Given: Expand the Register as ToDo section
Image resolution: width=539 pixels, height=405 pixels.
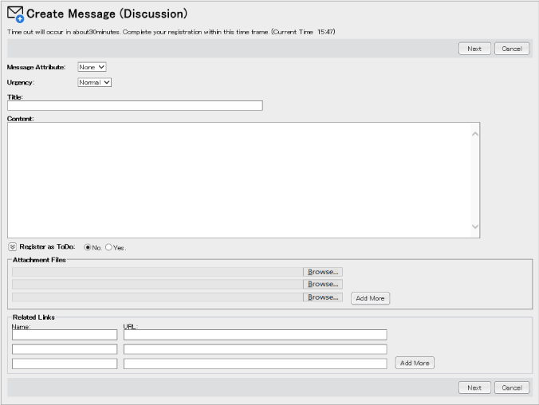Looking at the screenshot, I should coord(13,247).
